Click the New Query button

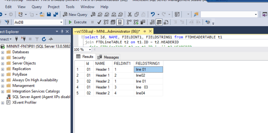(75, 14)
